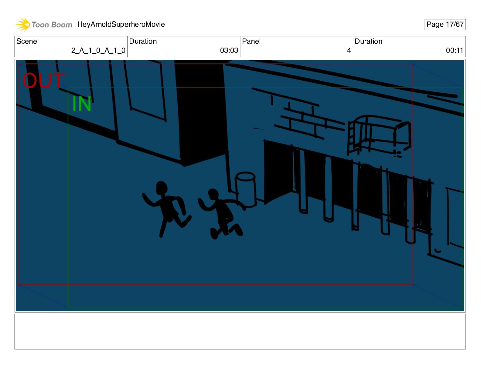Click the Scene header label

(x=27, y=41)
